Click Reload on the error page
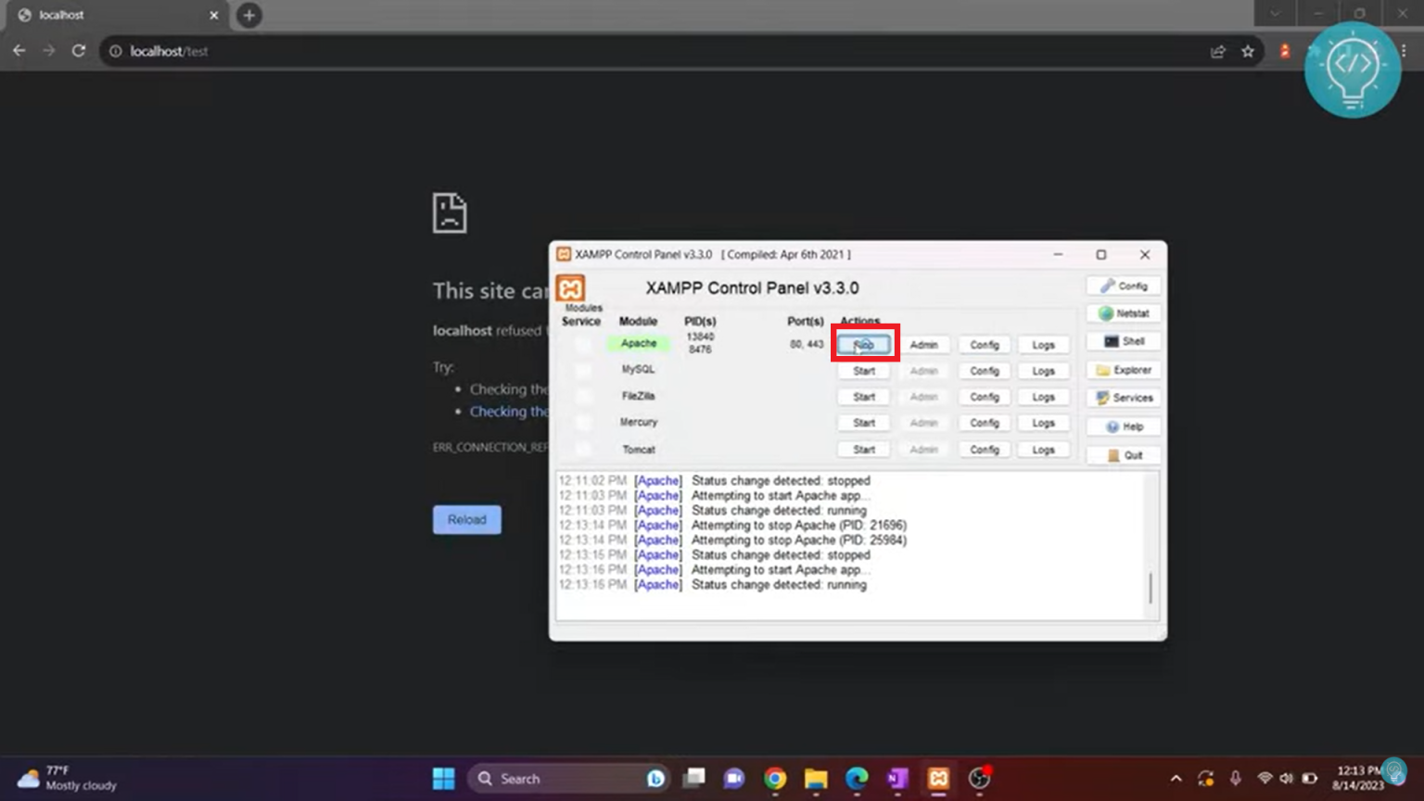This screenshot has width=1424, height=801. point(466,519)
